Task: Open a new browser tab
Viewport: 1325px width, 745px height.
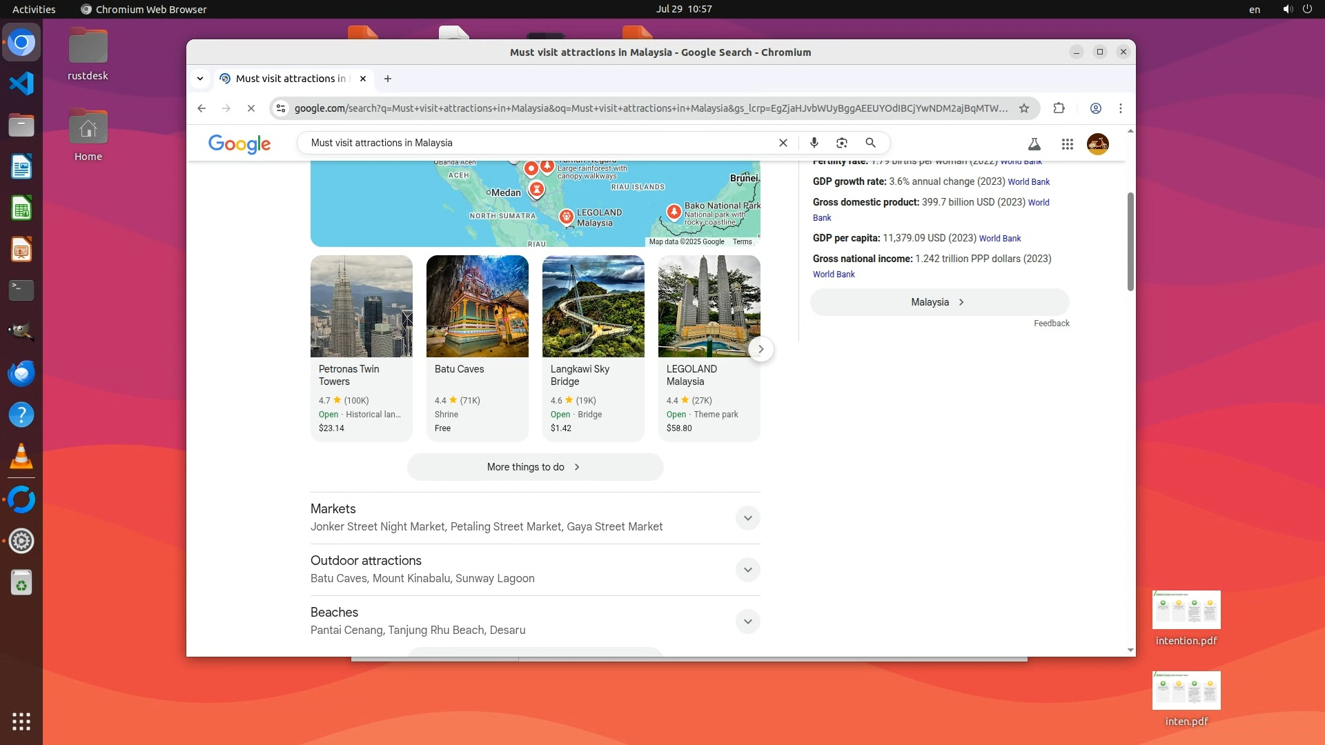Action: pos(388,79)
